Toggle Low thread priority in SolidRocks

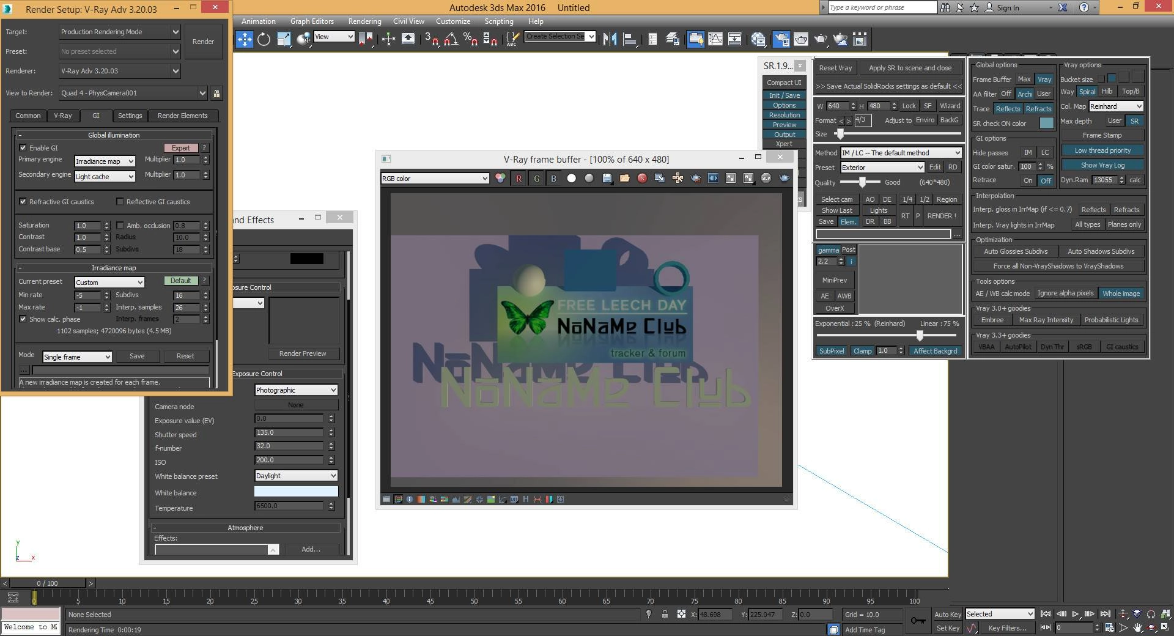click(x=1102, y=150)
